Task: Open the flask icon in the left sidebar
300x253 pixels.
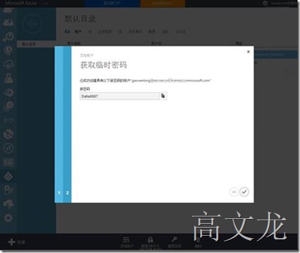Action: [9, 78]
